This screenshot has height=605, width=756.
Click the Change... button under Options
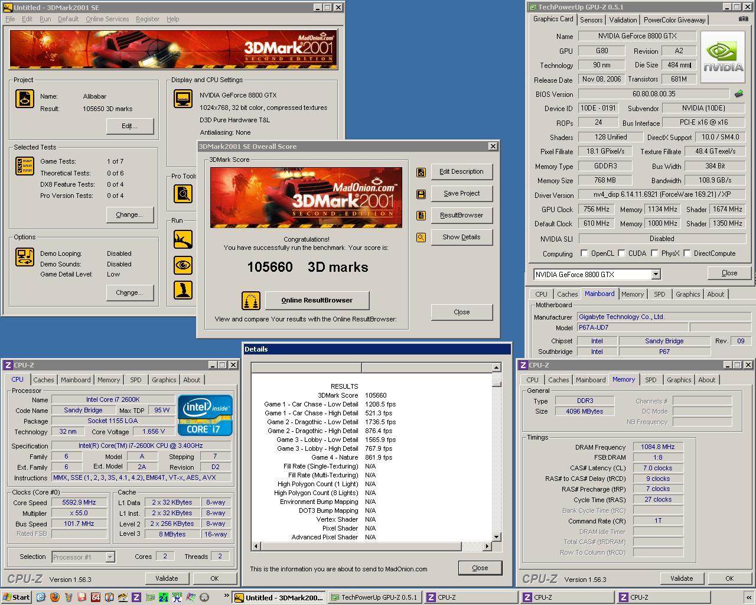130,292
